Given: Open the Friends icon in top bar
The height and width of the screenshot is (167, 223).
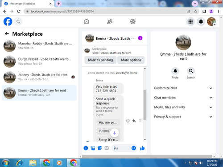Looking at the screenshot, I should (x=110, y=21).
